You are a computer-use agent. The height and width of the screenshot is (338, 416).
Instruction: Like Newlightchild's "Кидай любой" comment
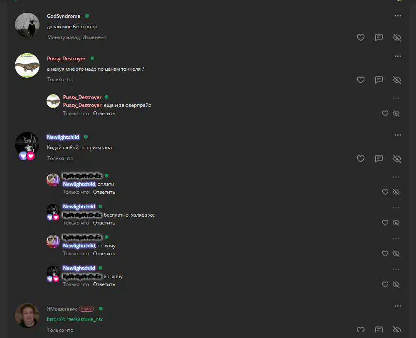click(361, 159)
